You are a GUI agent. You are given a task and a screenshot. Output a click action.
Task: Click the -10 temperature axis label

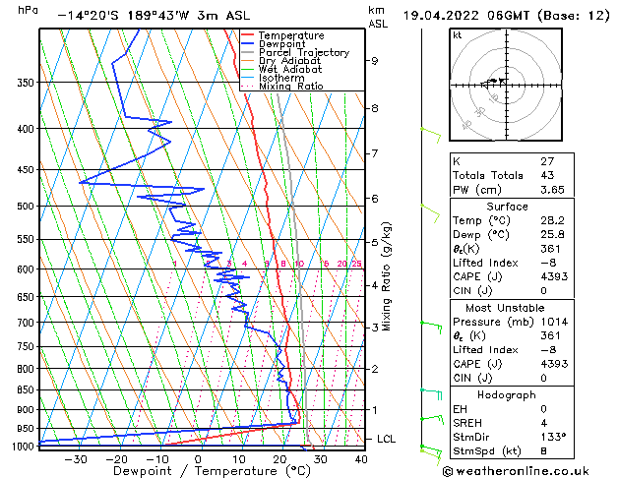(x=157, y=459)
